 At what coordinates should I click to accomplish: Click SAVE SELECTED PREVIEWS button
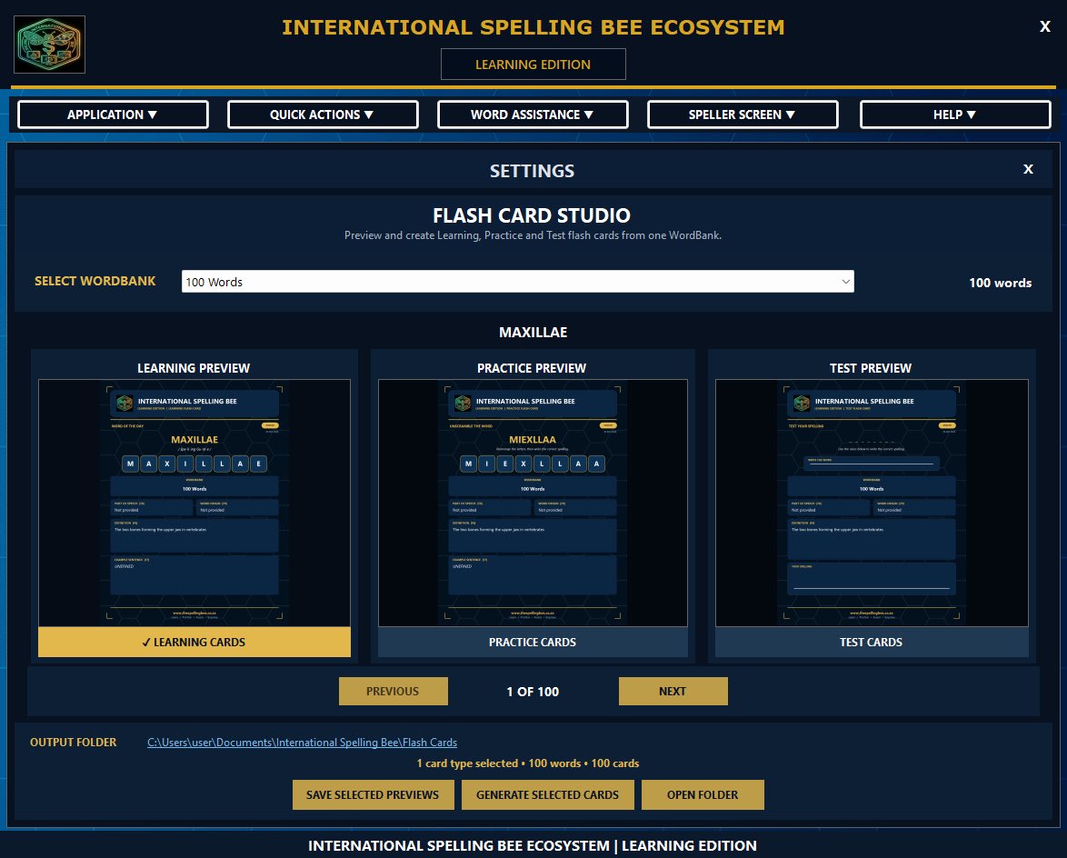(x=373, y=794)
